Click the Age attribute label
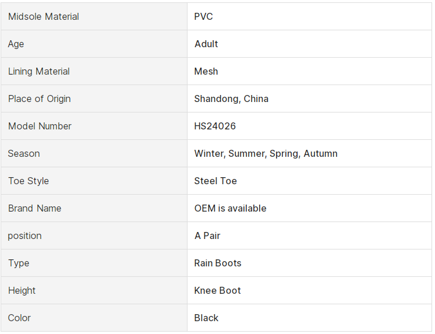 [16, 44]
